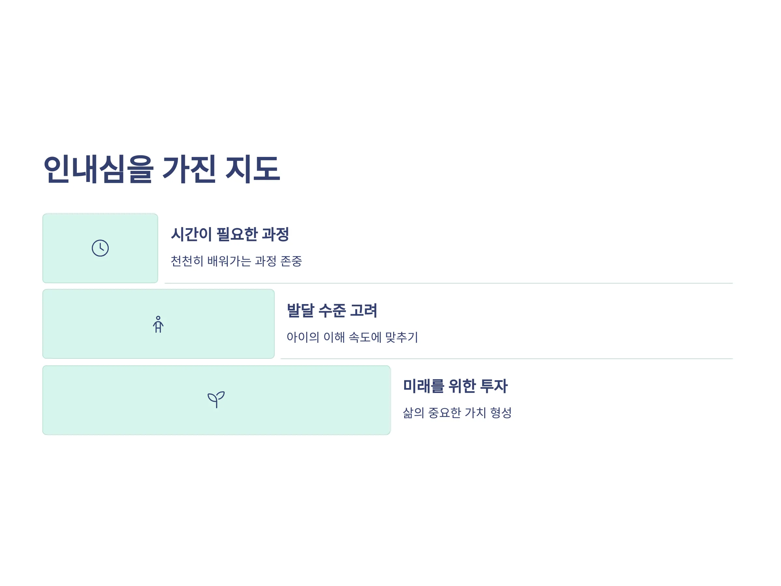Click the text 아이의 이해 속도에 맞추기

[352, 337]
